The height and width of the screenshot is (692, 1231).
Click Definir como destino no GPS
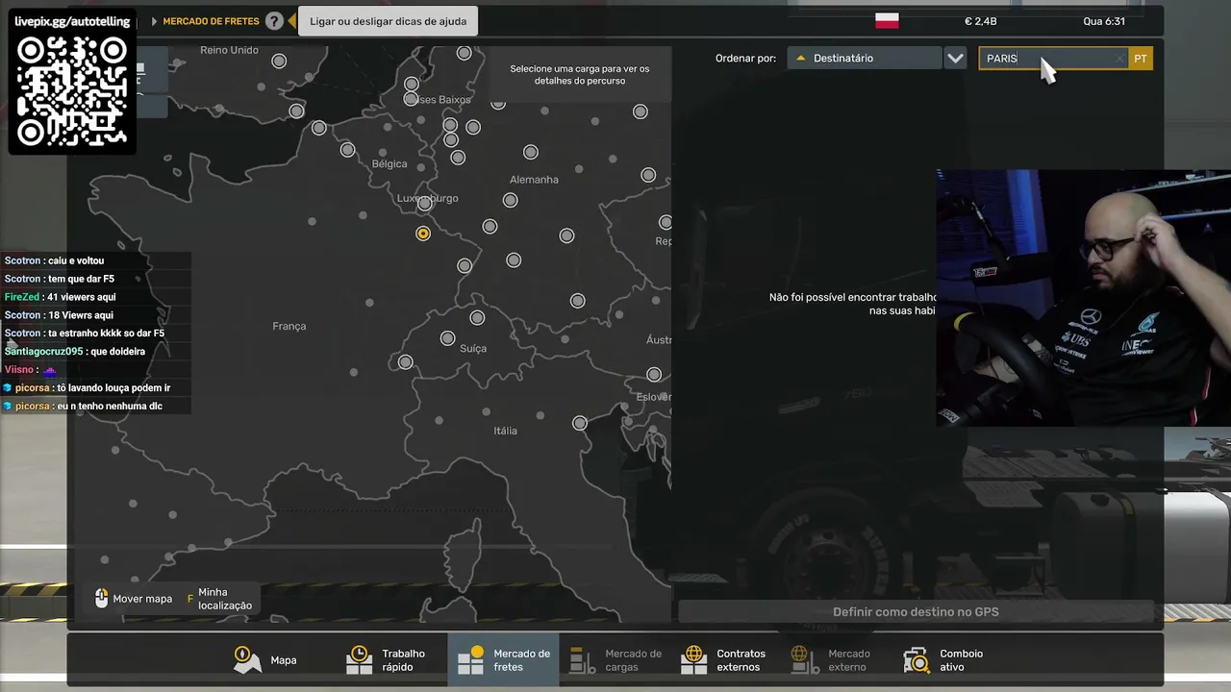pyautogui.click(x=916, y=612)
